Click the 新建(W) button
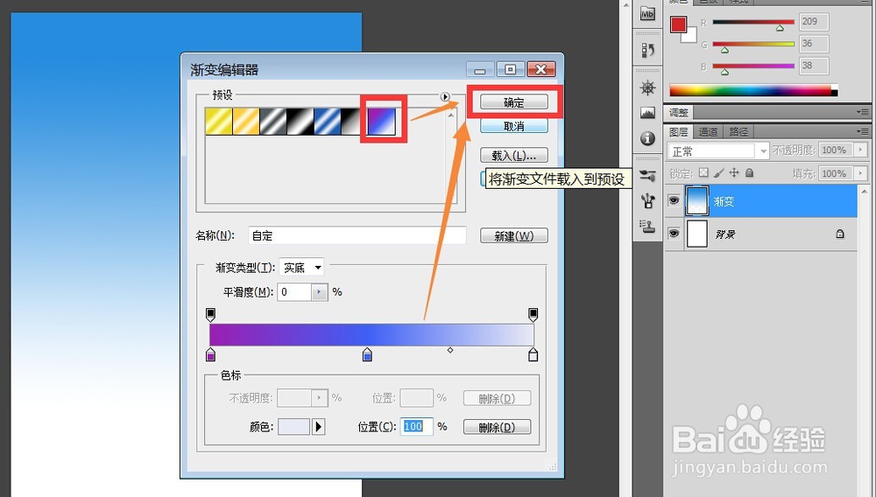Viewport: 876px width, 497px height. (514, 236)
